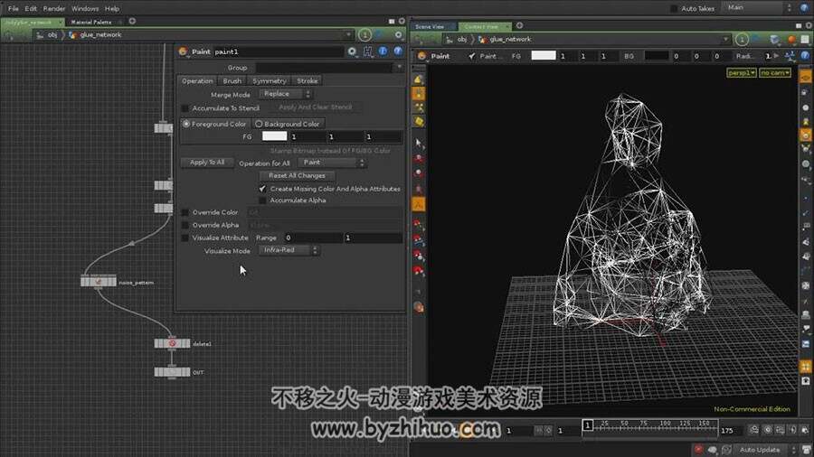814x457 pixels.
Task: Select the Operation tab in Paint parameters
Action: [197, 80]
